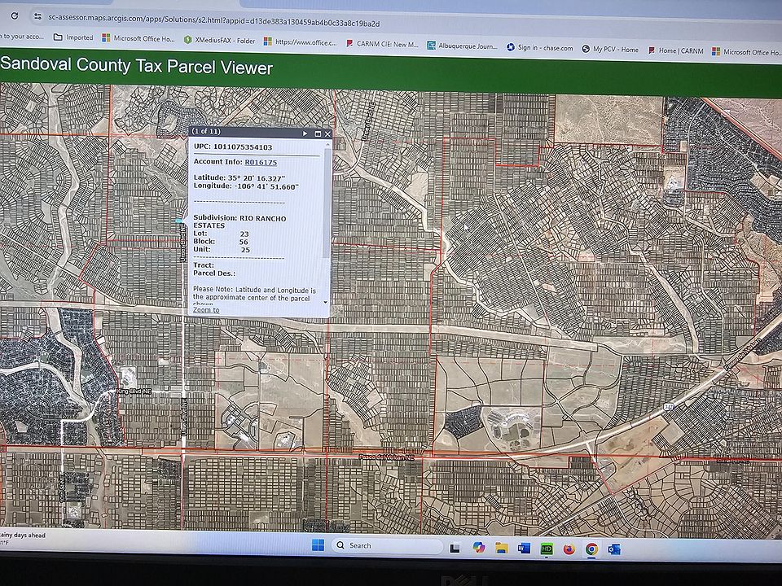Click Paseo del Volcan NE road label
This screenshot has width=782, height=586.
[386, 457]
